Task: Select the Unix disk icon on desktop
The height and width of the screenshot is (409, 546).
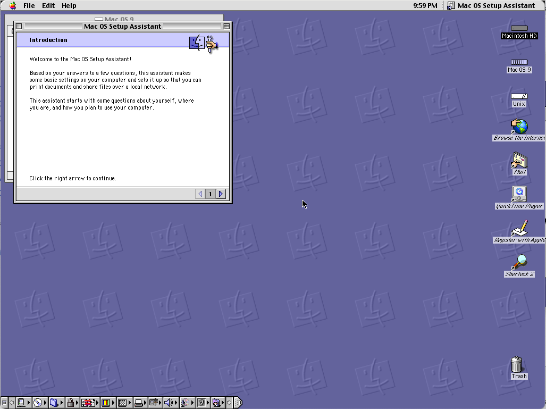Action: pyautogui.click(x=519, y=96)
